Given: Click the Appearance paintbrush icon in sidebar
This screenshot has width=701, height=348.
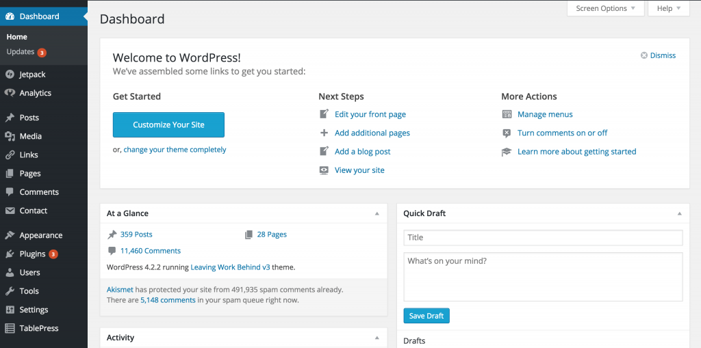Looking at the screenshot, I should click(x=10, y=235).
